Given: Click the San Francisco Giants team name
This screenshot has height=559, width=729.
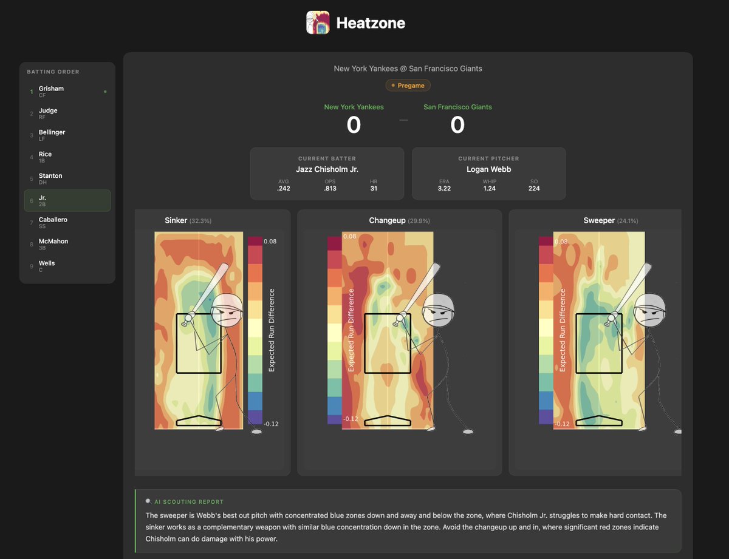Looking at the screenshot, I should (457, 107).
